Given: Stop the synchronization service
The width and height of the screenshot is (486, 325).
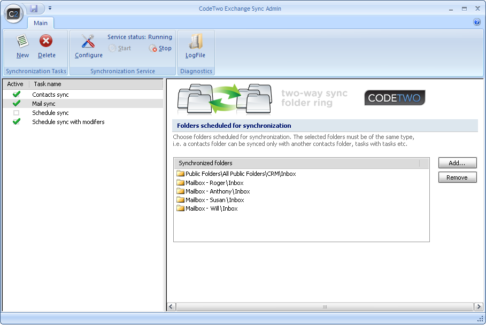Looking at the screenshot, I should point(160,48).
